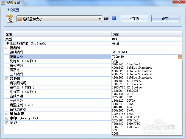This screenshot has height=139, width=186.
Task: Select the 音频声道 row
Action: [x=58, y=96]
